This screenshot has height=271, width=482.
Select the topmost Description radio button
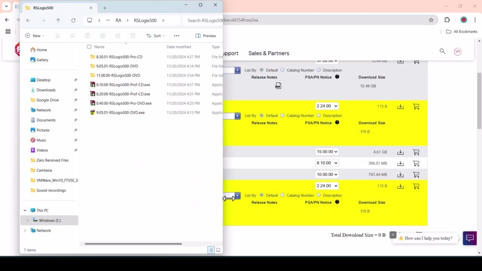[319, 70]
